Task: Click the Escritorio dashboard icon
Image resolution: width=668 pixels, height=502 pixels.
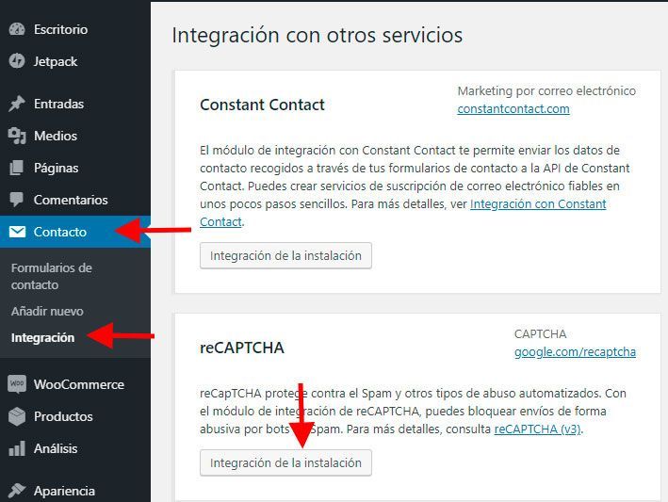Action: (17, 29)
